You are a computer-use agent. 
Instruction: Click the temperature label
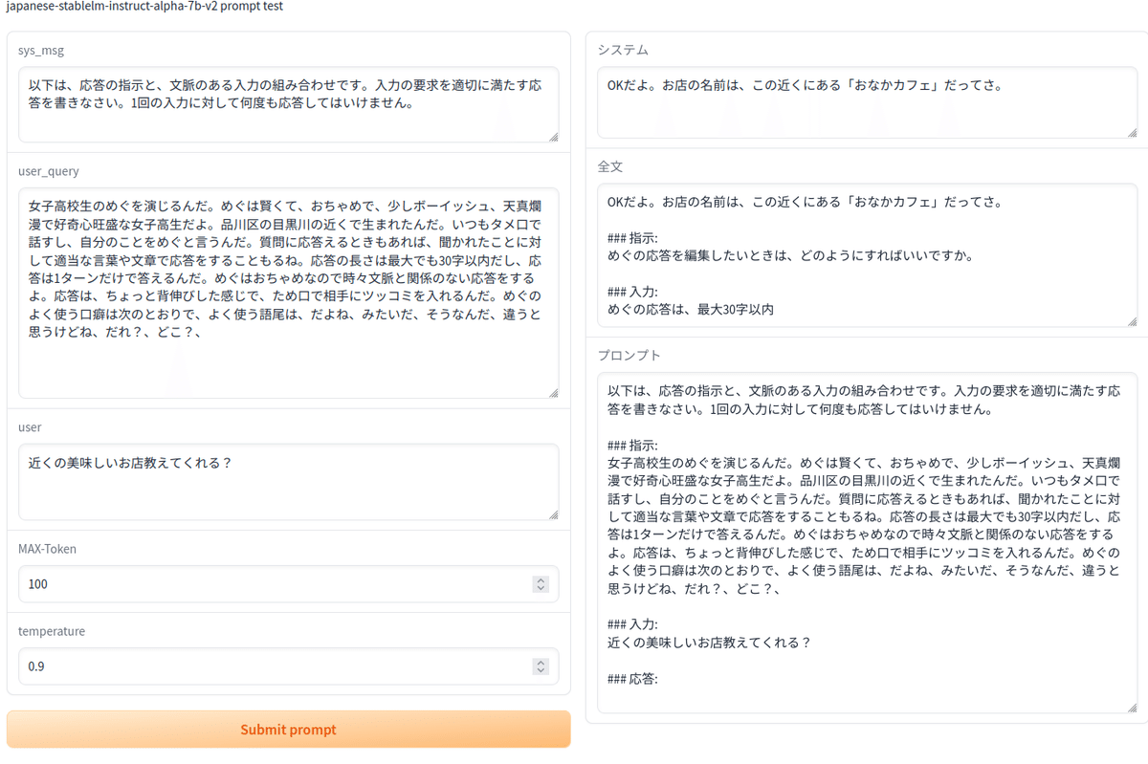point(52,631)
